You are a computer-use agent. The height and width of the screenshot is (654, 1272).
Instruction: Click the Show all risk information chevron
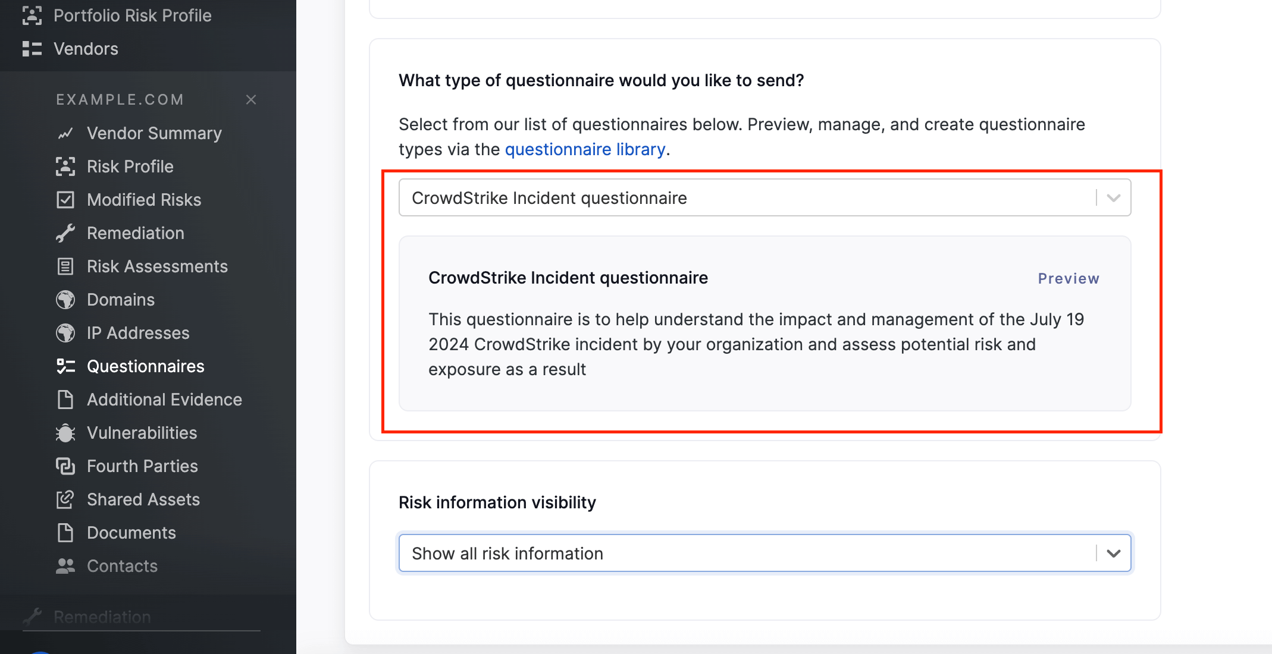(x=1114, y=554)
